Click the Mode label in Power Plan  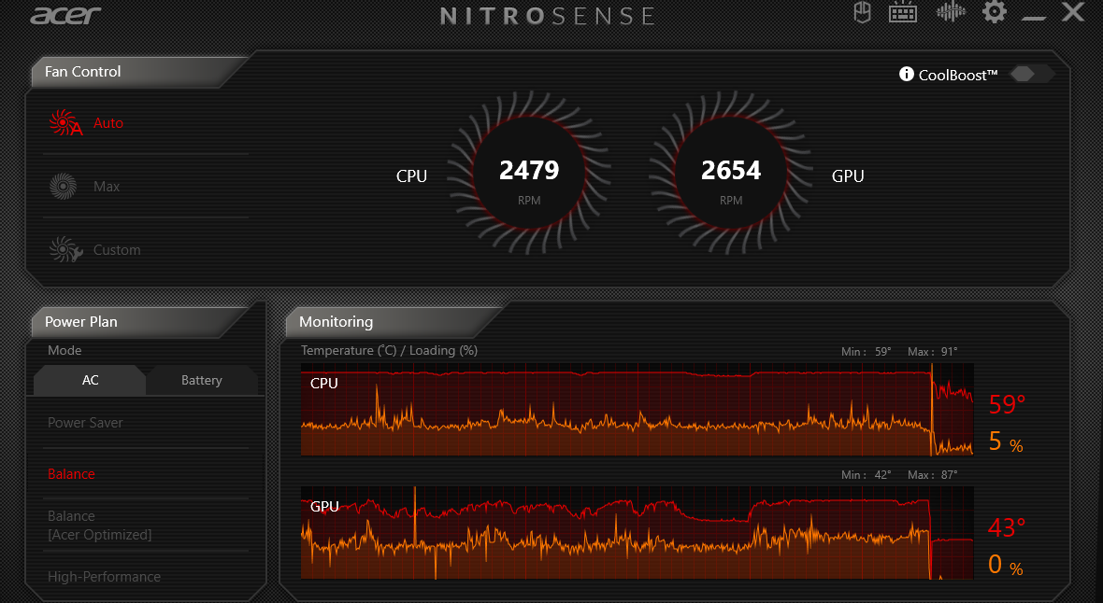[64, 350]
